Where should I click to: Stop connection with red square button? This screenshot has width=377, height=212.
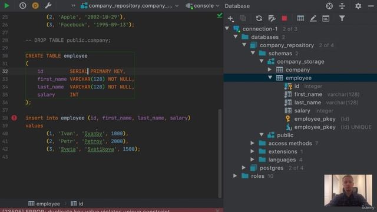pos(284,18)
